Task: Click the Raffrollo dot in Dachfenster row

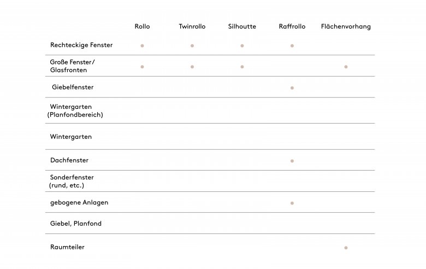Action: tap(292, 161)
